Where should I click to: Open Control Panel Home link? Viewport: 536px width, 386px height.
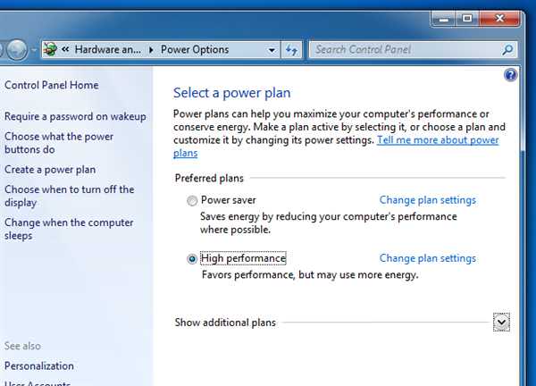coord(52,85)
